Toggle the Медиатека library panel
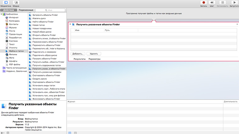Screen dimensions: 239x134 click(x=6, y=4)
